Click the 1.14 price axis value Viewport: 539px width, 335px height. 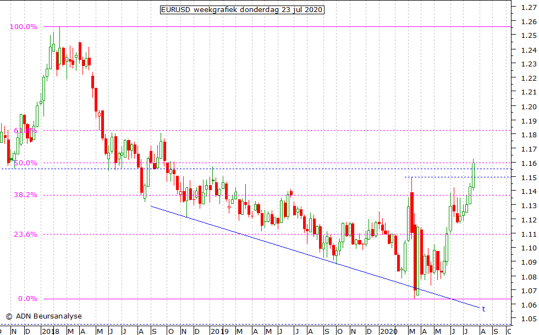(x=529, y=192)
